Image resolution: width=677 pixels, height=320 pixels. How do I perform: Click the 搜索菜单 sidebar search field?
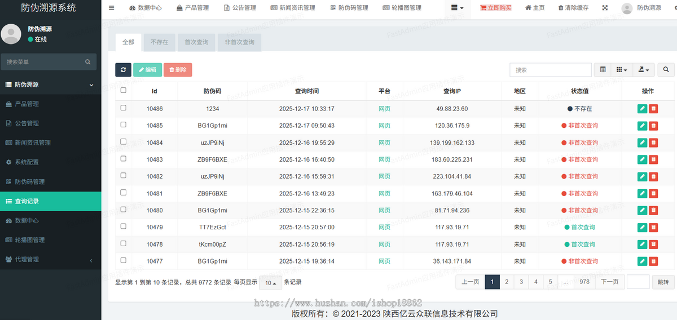point(43,62)
